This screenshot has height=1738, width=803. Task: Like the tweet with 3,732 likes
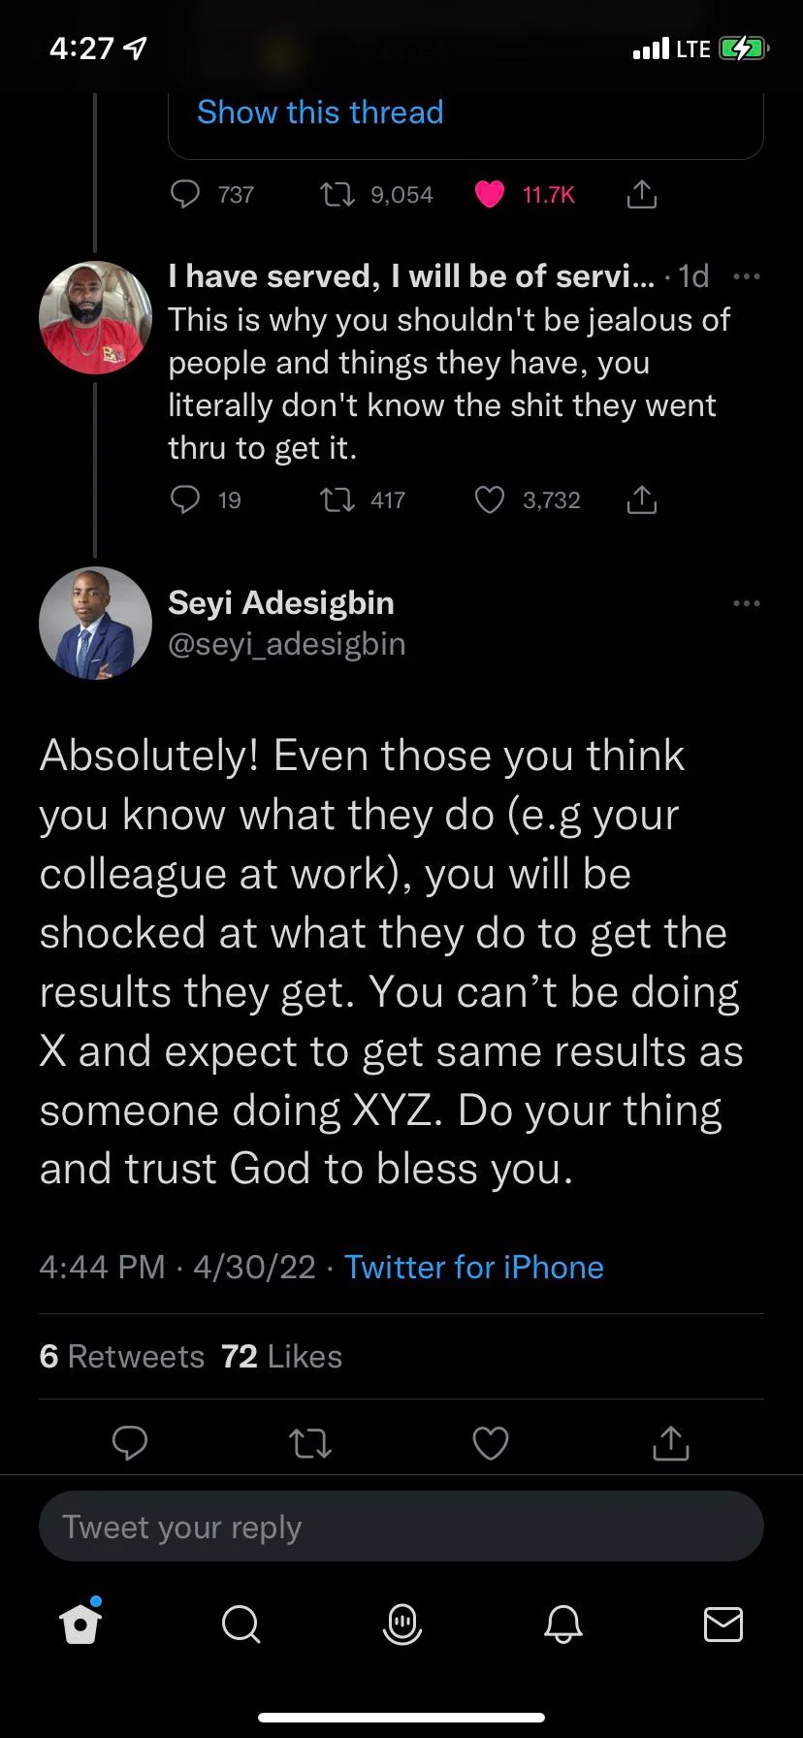[490, 500]
